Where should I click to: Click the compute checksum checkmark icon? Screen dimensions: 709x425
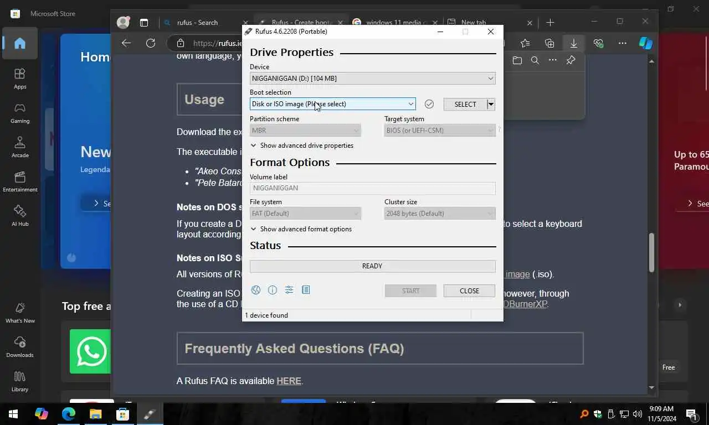coord(429,104)
